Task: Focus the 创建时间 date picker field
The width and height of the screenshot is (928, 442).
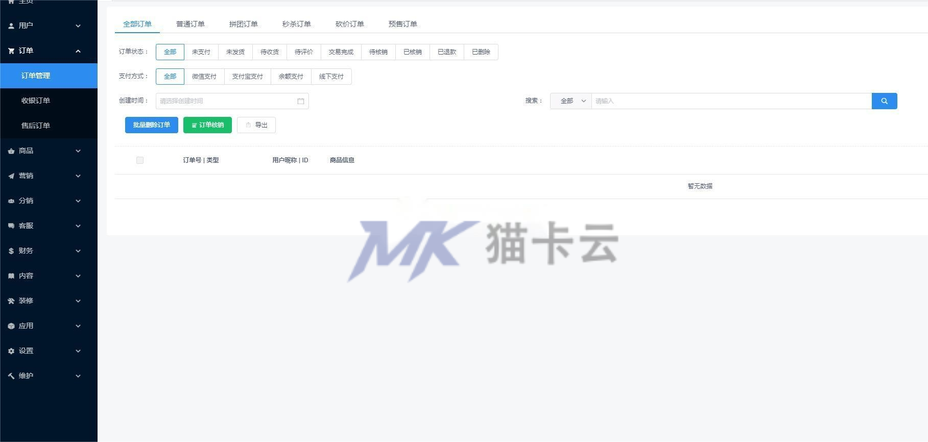Action: point(232,101)
